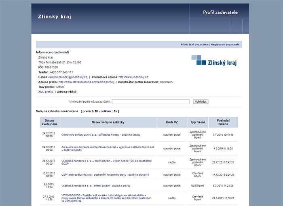
Task: Select the 27.3.2013 13:56 publication date cell
Action: coord(49,198)
